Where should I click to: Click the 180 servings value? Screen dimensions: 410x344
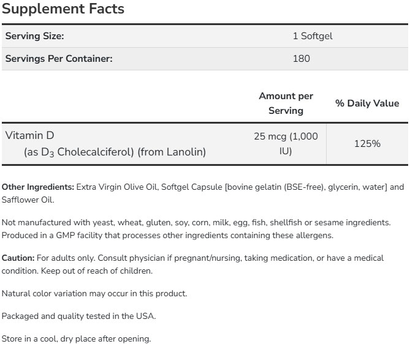click(x=302, y=59)
